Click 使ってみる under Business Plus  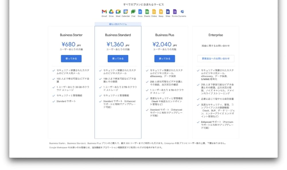click(x=164, y=59)
